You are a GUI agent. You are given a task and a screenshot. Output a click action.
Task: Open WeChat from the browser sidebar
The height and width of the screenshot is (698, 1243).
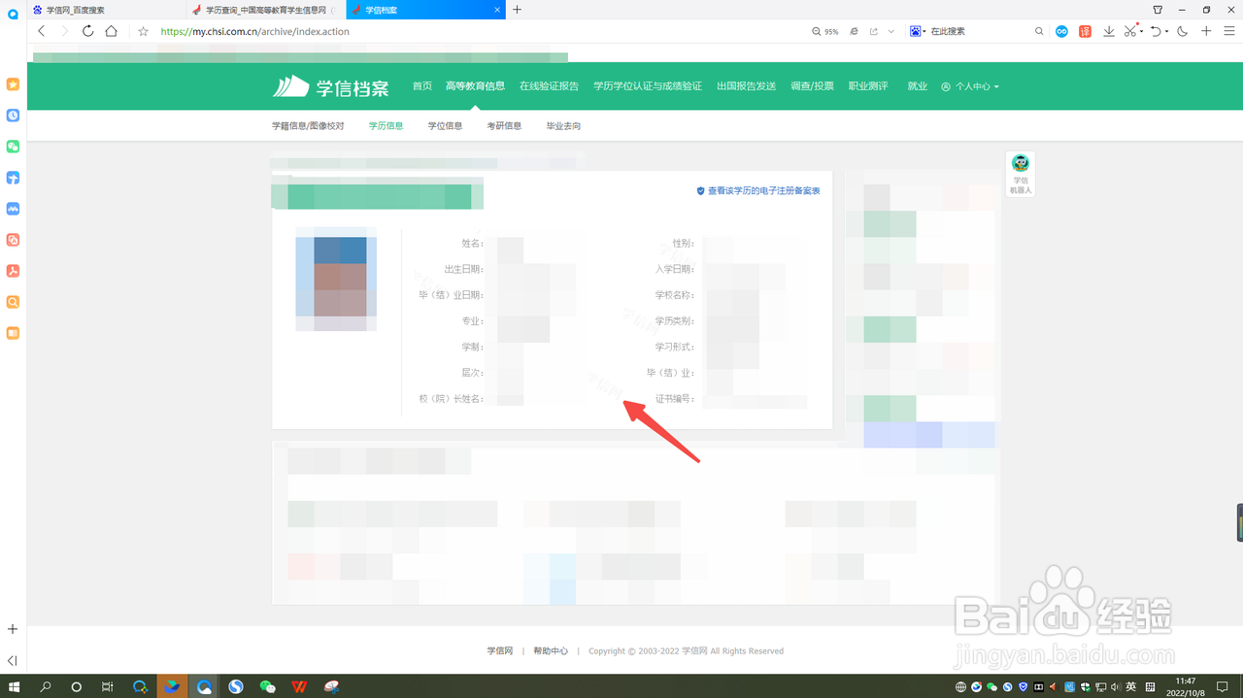pos(13,147)
